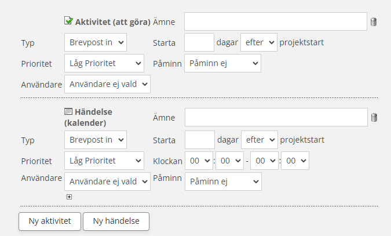Open the Händelse Typ dropdown
This screenshot has width=391, height=236.
(x=95, y=140)
